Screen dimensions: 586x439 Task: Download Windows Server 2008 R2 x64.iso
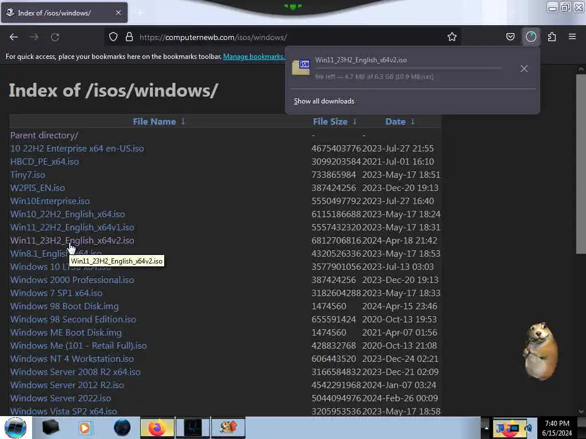click(x=76, y=372)
